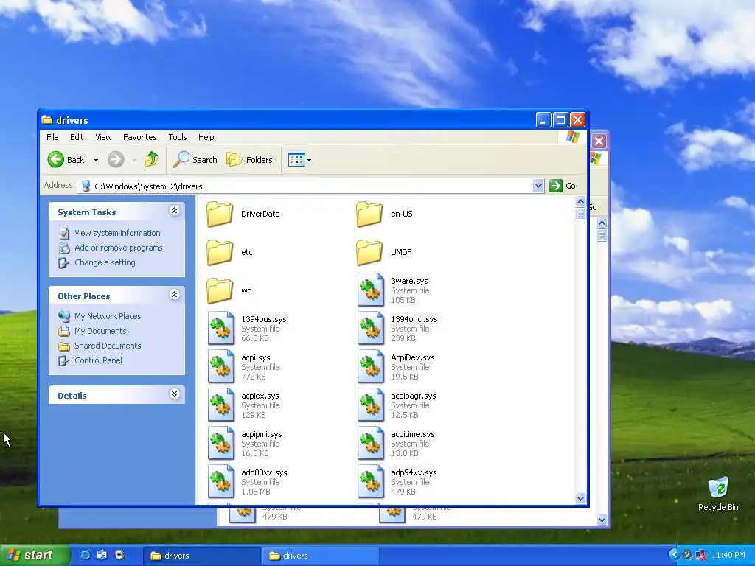This screenshot has width=755, height=566.
Task: Select the acpi.sys file icon
Action: [220, 367]
